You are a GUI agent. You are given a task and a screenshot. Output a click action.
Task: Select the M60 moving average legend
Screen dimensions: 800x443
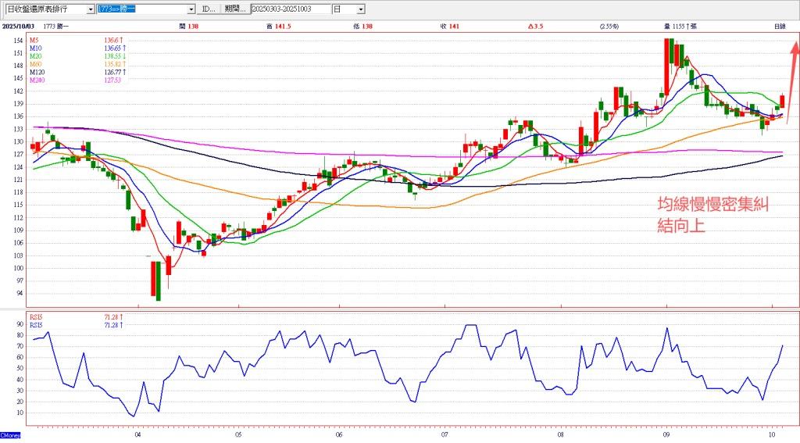click(x=35, y=64)
